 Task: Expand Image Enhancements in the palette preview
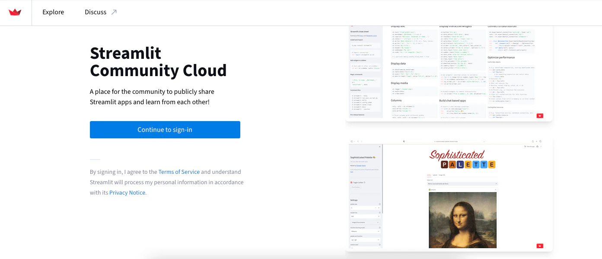click(365, 222)
